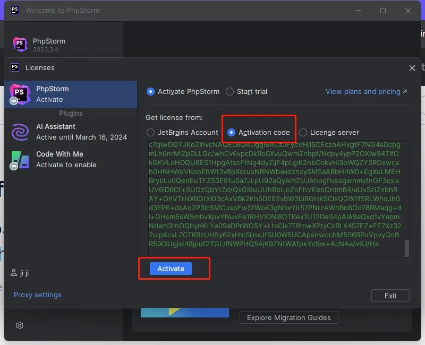Select the Activate PhpStorm radio button
425x345 pixels.
coord(151,91)
